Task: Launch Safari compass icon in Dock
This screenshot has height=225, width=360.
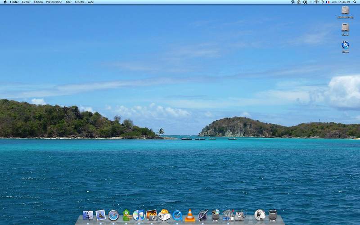Action: [x=113, y=216]
